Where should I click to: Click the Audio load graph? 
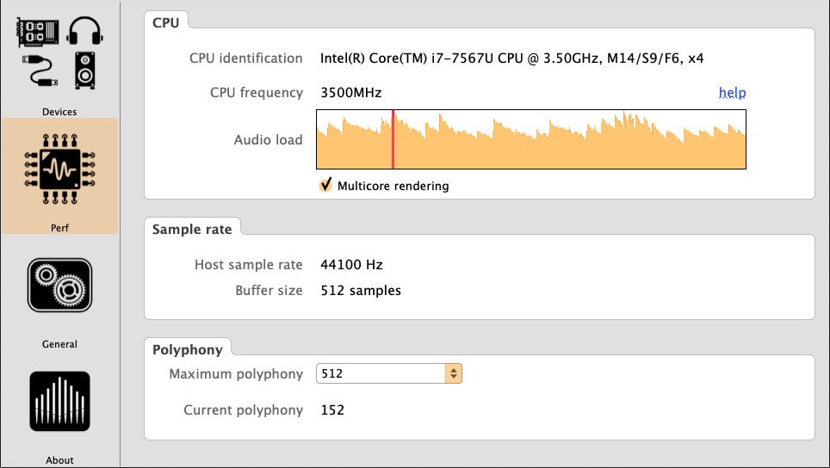point(531,139)
